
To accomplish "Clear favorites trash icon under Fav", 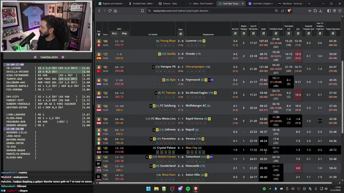I will [x=99, y=34].
